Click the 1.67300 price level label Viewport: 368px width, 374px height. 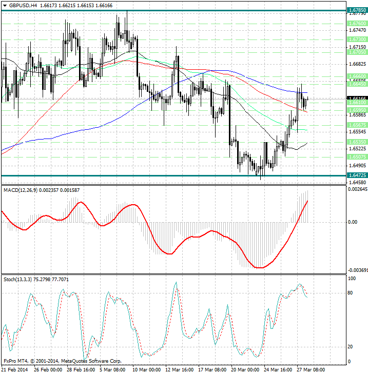point(357,39)
